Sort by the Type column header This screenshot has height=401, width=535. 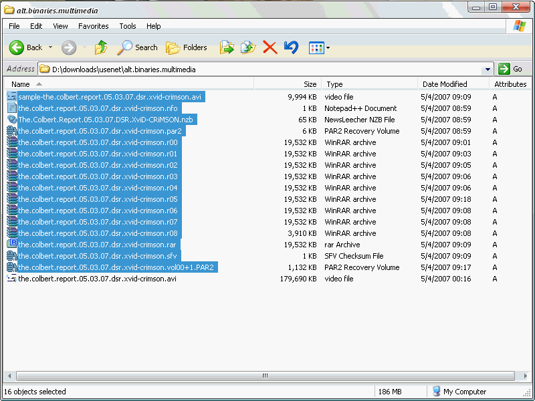[370, 84]
